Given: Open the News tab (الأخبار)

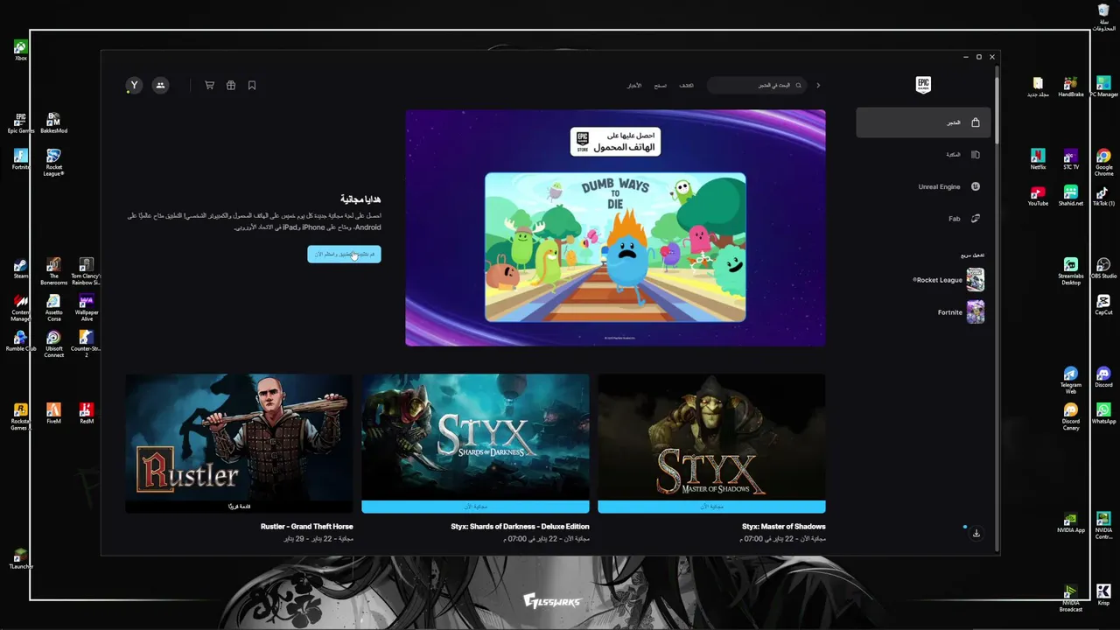Looking at the screenshot, I should (633, 86).
